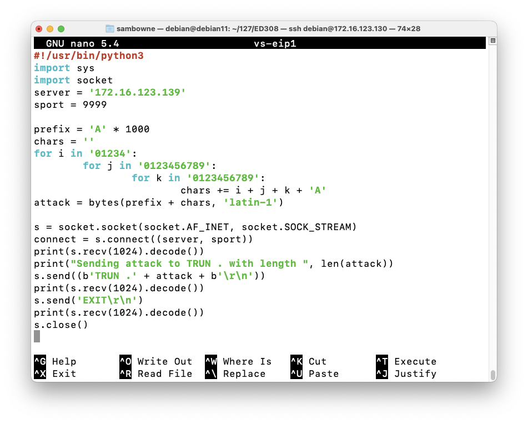528x423 pixels.
Task: Click the 'for j in' loop line
Action: click(149, 166)
